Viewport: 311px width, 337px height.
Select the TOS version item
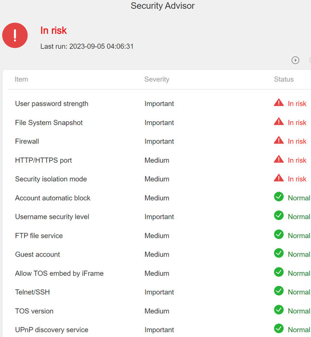click(x=34, y=311)
